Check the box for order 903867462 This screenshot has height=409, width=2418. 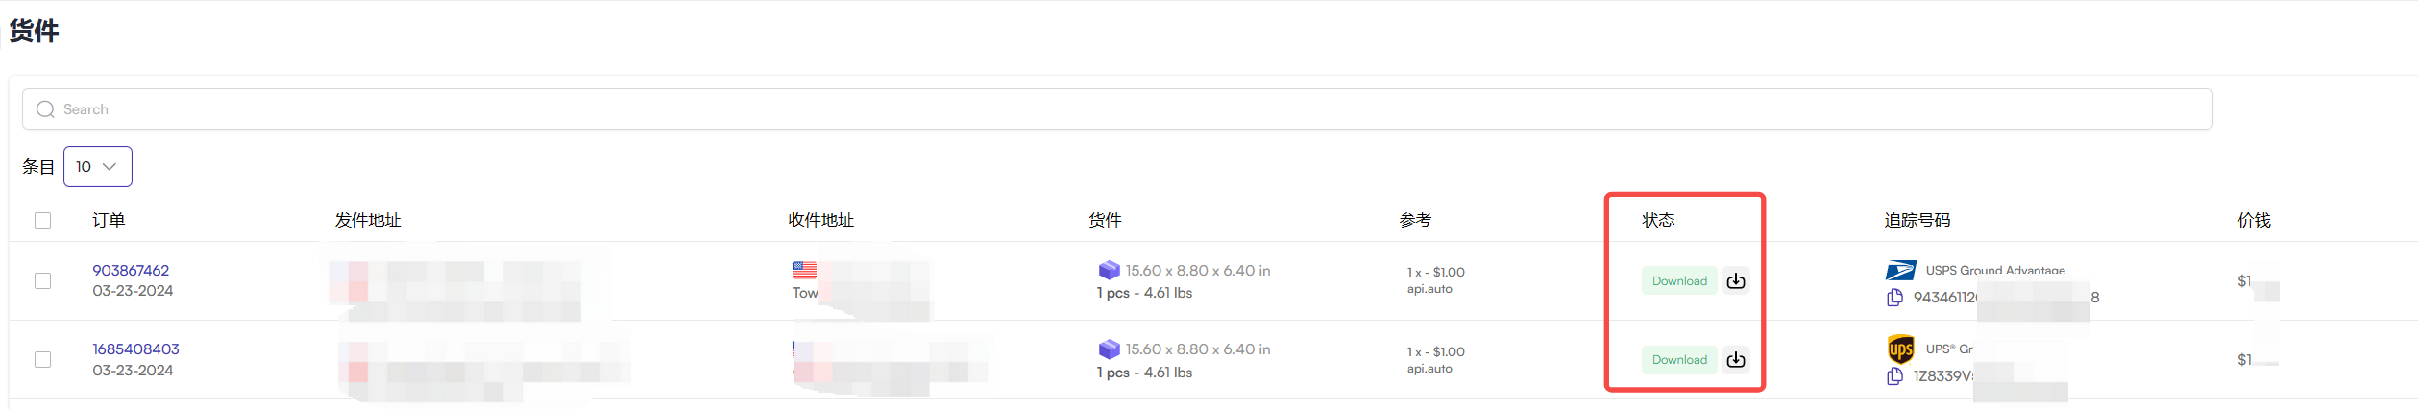point(42,280)
